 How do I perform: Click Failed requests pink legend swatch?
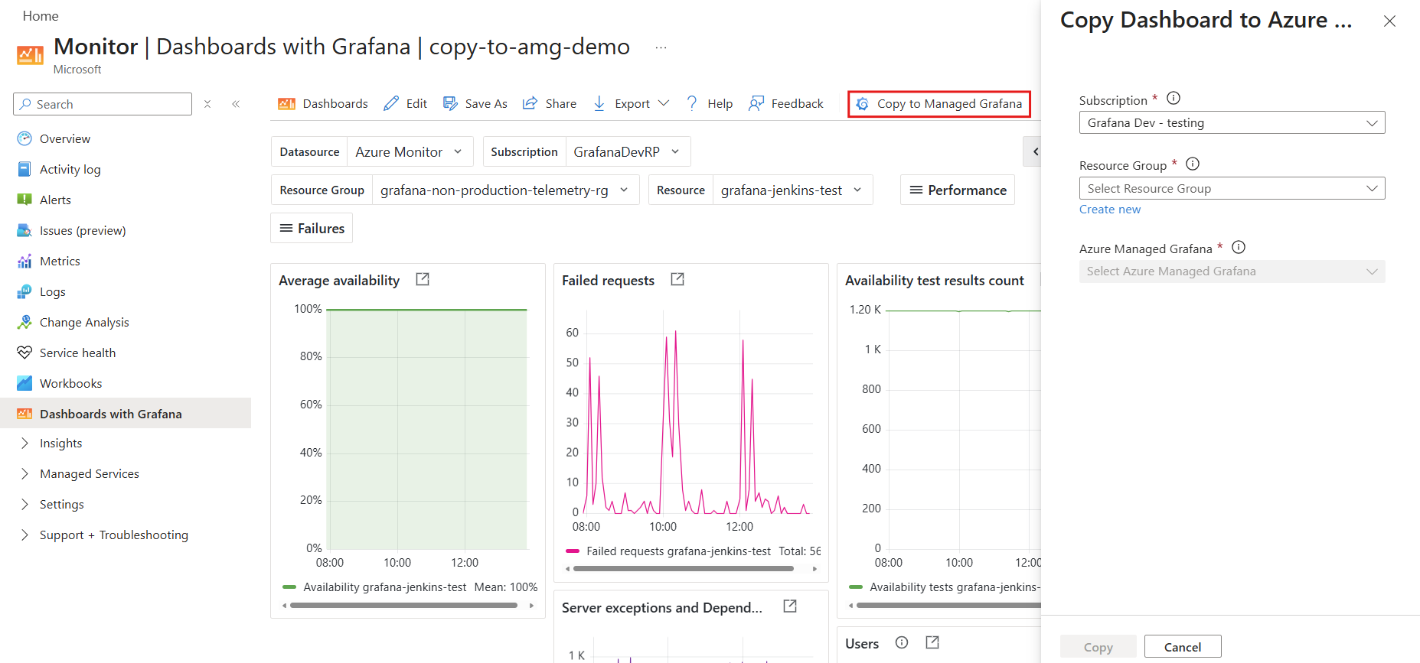click(x=573, y=551)
